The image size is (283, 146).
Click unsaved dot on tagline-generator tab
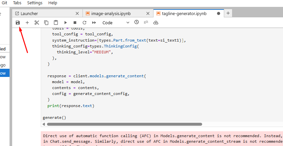(x=219, y=13)
